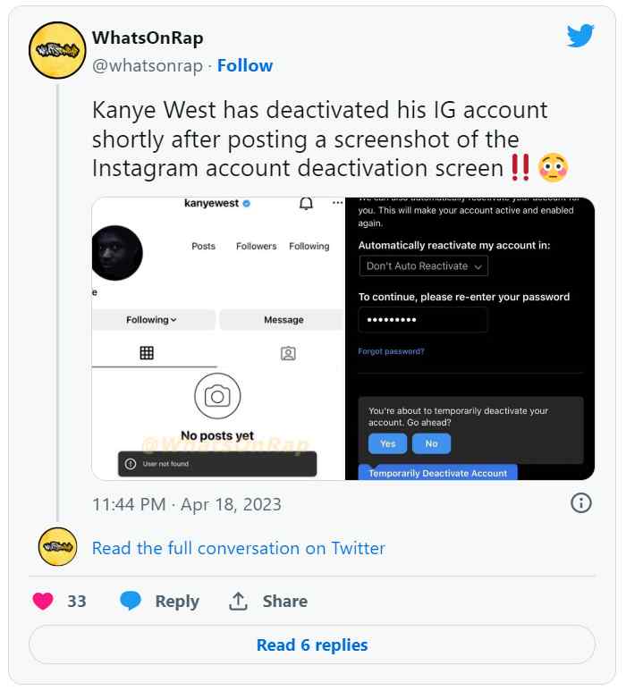
Task: Switch to the tagged photos tab icon
Action: [x=288, y=353]
